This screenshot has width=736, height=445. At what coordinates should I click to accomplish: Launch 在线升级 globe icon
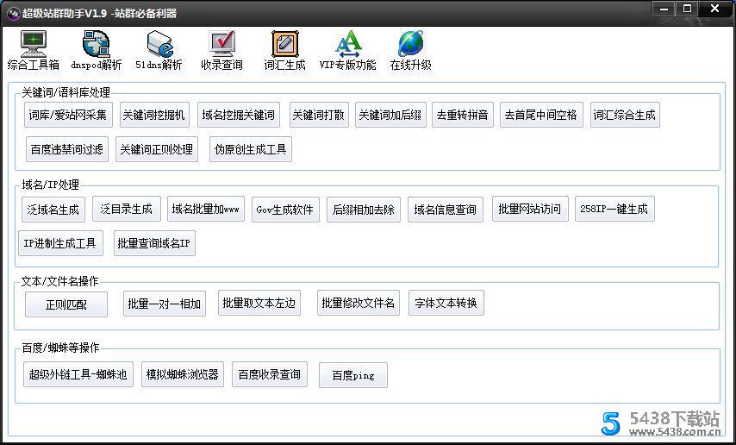tap(410, 50)
